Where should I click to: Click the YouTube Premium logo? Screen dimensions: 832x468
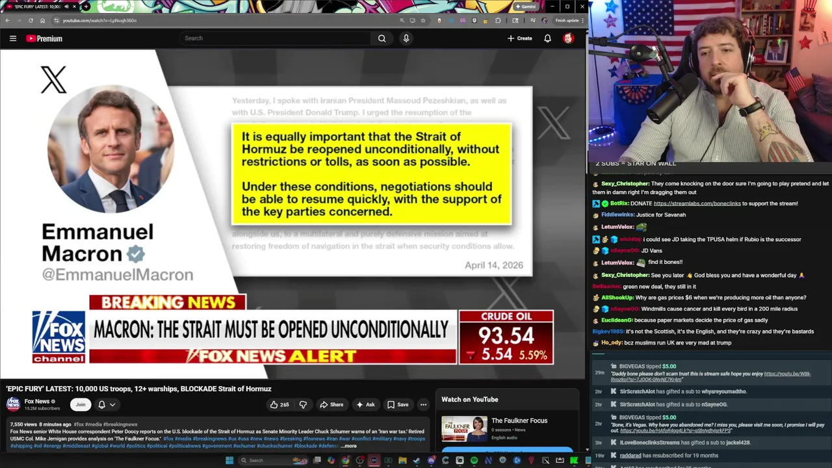(44, 38)
